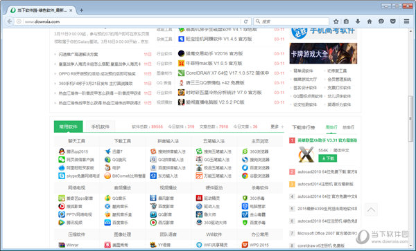Click the green WeChat icon in chat tools

coord(62,160)
